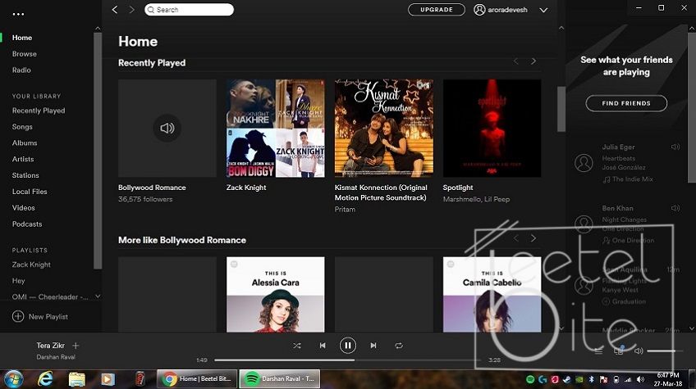Mute the volume with the speaker icon
696x389 pixels.
[639, 351]
